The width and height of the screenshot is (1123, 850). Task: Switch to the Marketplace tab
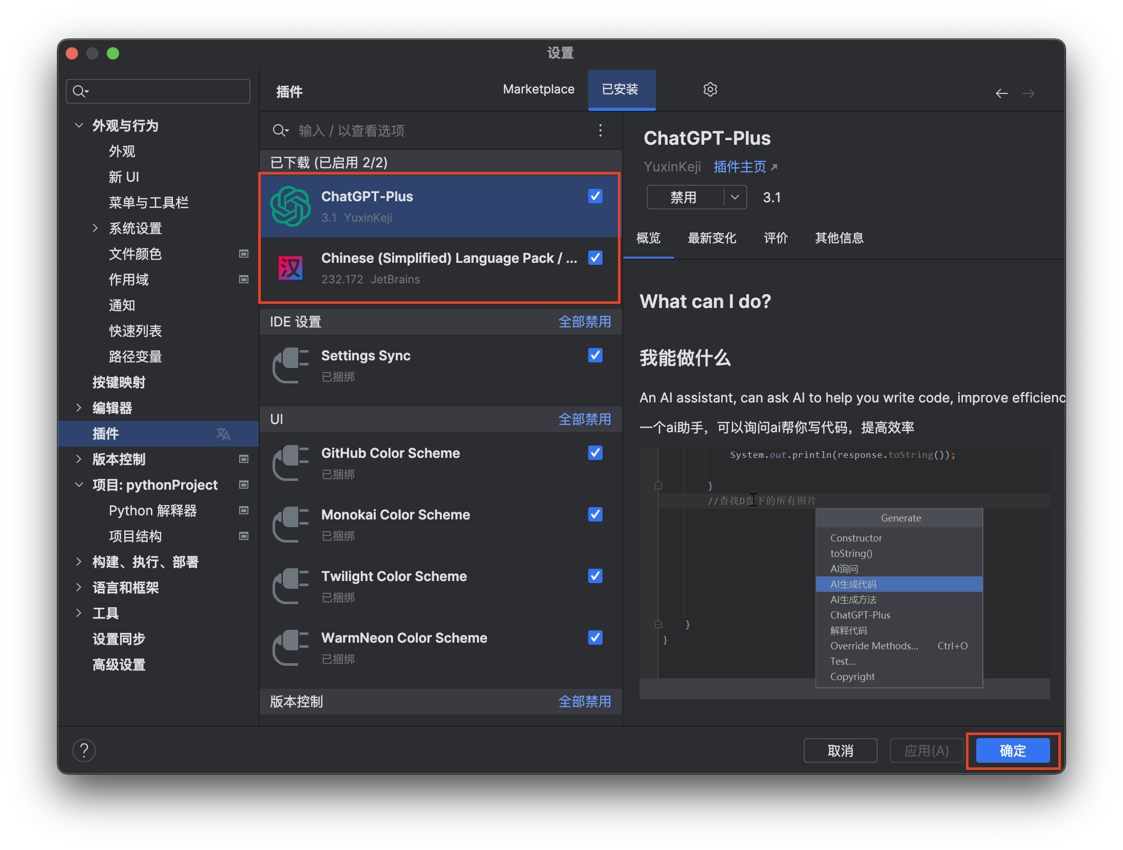pos(538,89)
